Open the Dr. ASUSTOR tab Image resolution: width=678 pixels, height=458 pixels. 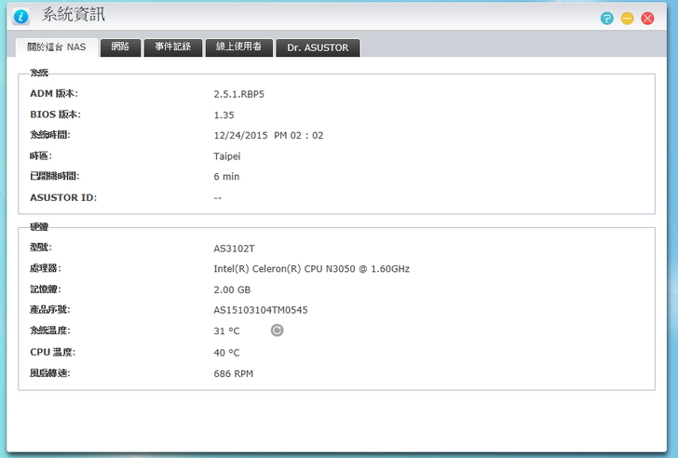[x=318, y=47]
